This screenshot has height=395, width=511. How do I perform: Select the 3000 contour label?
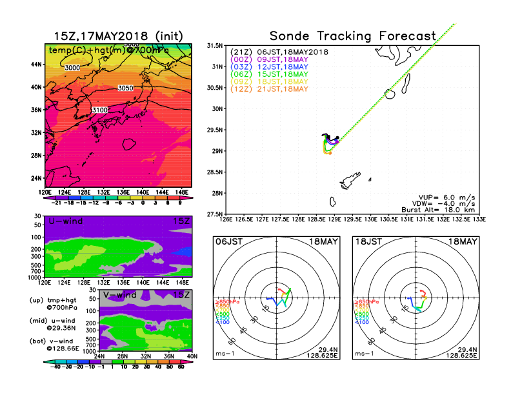point(72,68)
